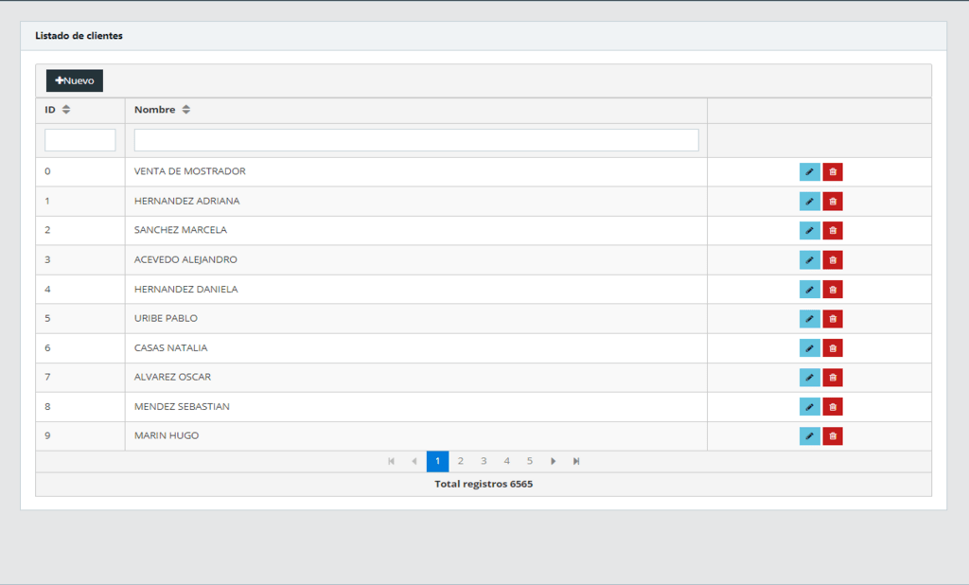This screenshot has height=585, width=969.
Task: Select page 3 in the pagination
Action: tap(484, 461)
